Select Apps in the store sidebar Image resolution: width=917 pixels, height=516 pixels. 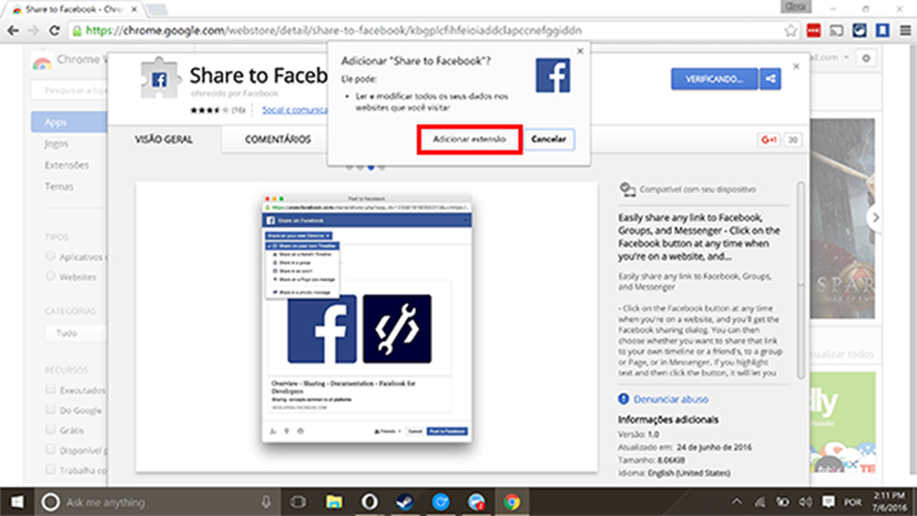click(68, 122)
